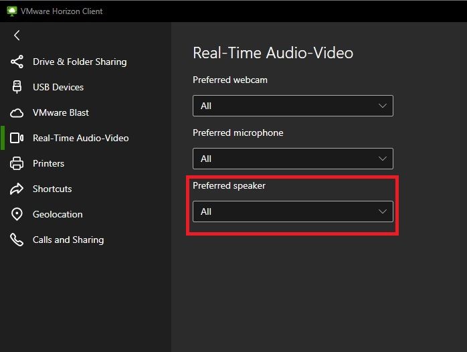Viewport: 467px width, 352px height.
Task: Open the Preferred speaker dropdown
Action: [x=292, y=211]
